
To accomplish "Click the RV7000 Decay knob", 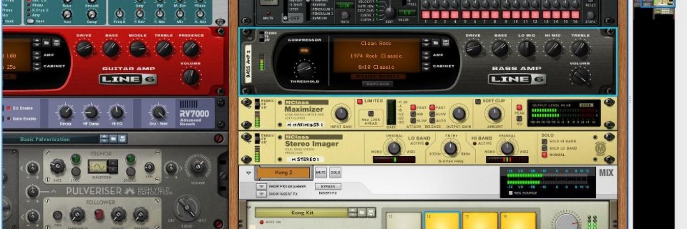I will (x=65, y=112).
